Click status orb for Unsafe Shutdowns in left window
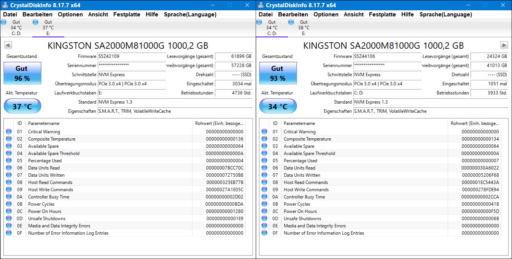 click(x=9, y=219)
